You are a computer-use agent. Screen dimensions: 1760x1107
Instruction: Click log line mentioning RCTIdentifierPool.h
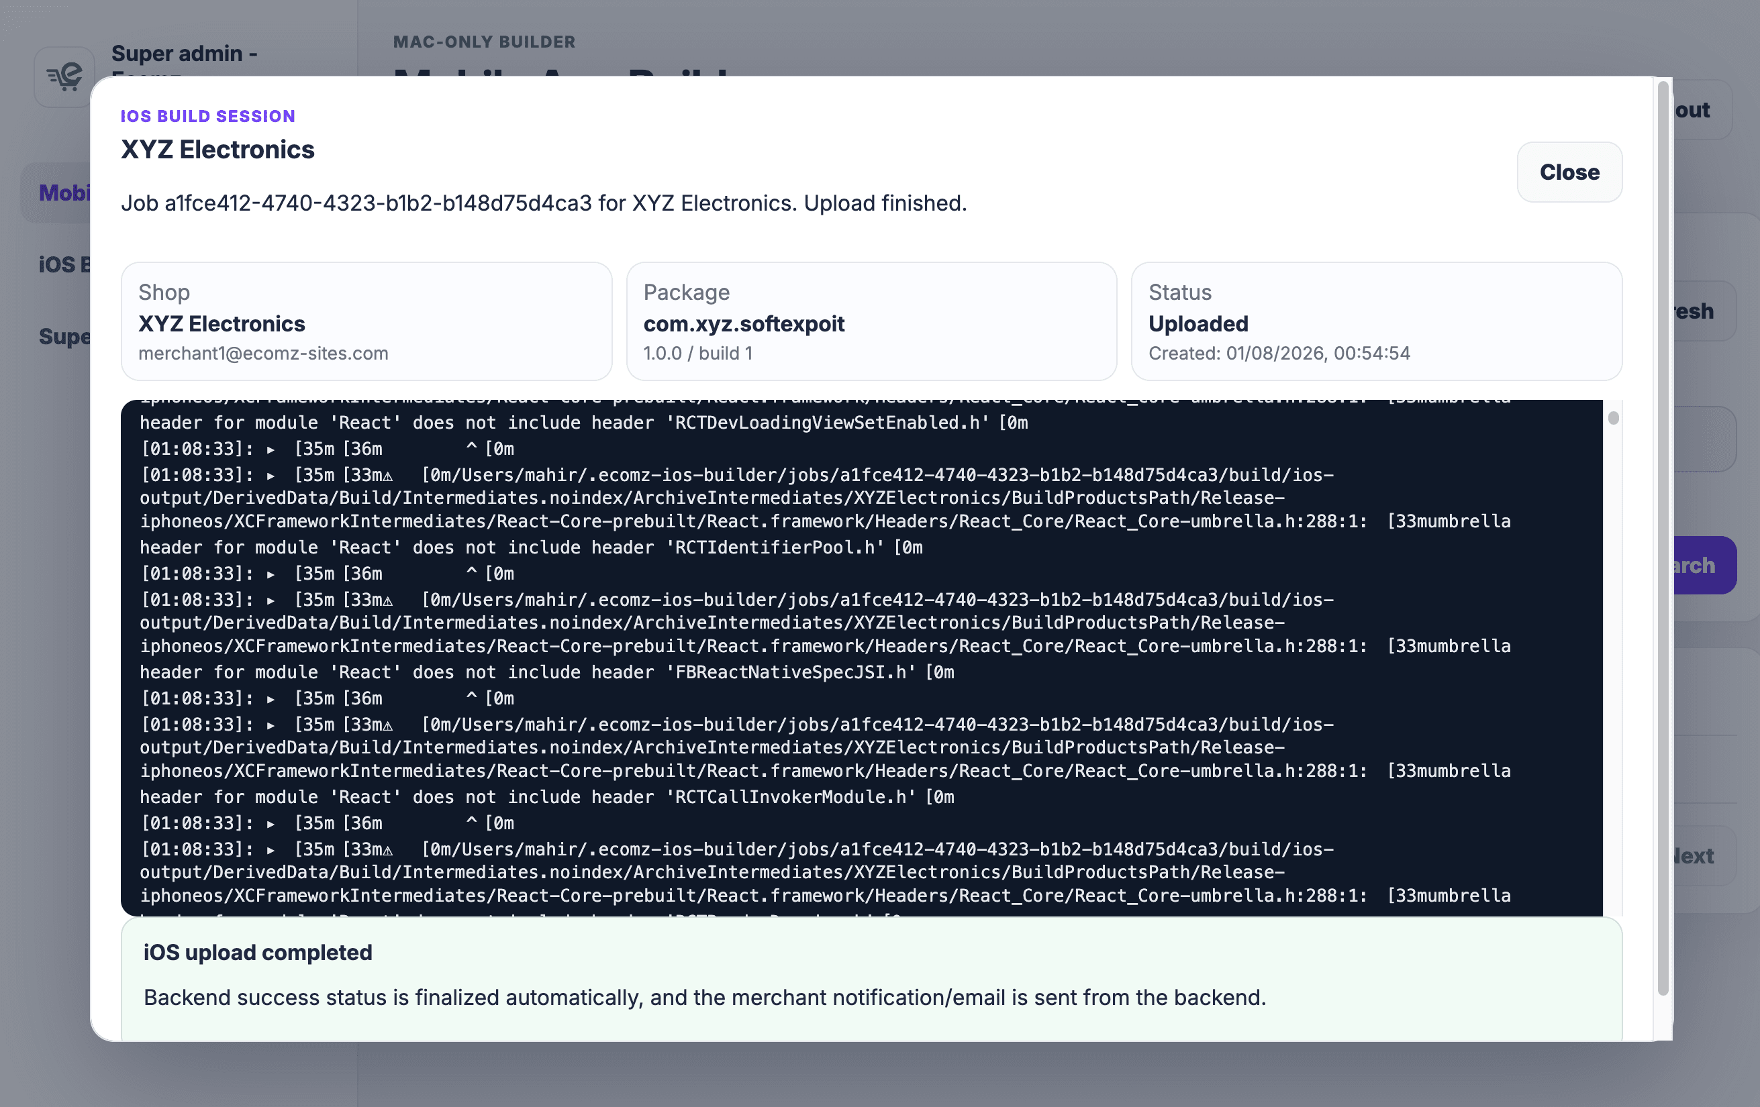[x=531, y=547]
